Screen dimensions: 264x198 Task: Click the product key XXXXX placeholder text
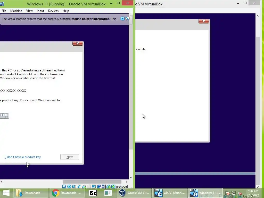[x=13, y=90]
